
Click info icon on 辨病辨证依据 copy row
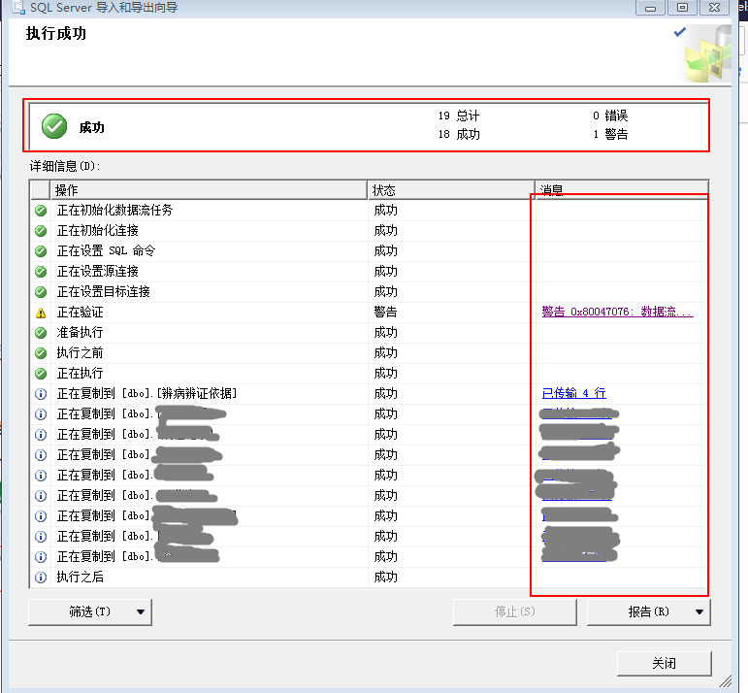pos(41,394)
